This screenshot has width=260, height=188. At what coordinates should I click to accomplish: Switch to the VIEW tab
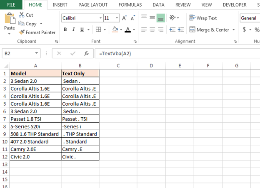[207, 5]
